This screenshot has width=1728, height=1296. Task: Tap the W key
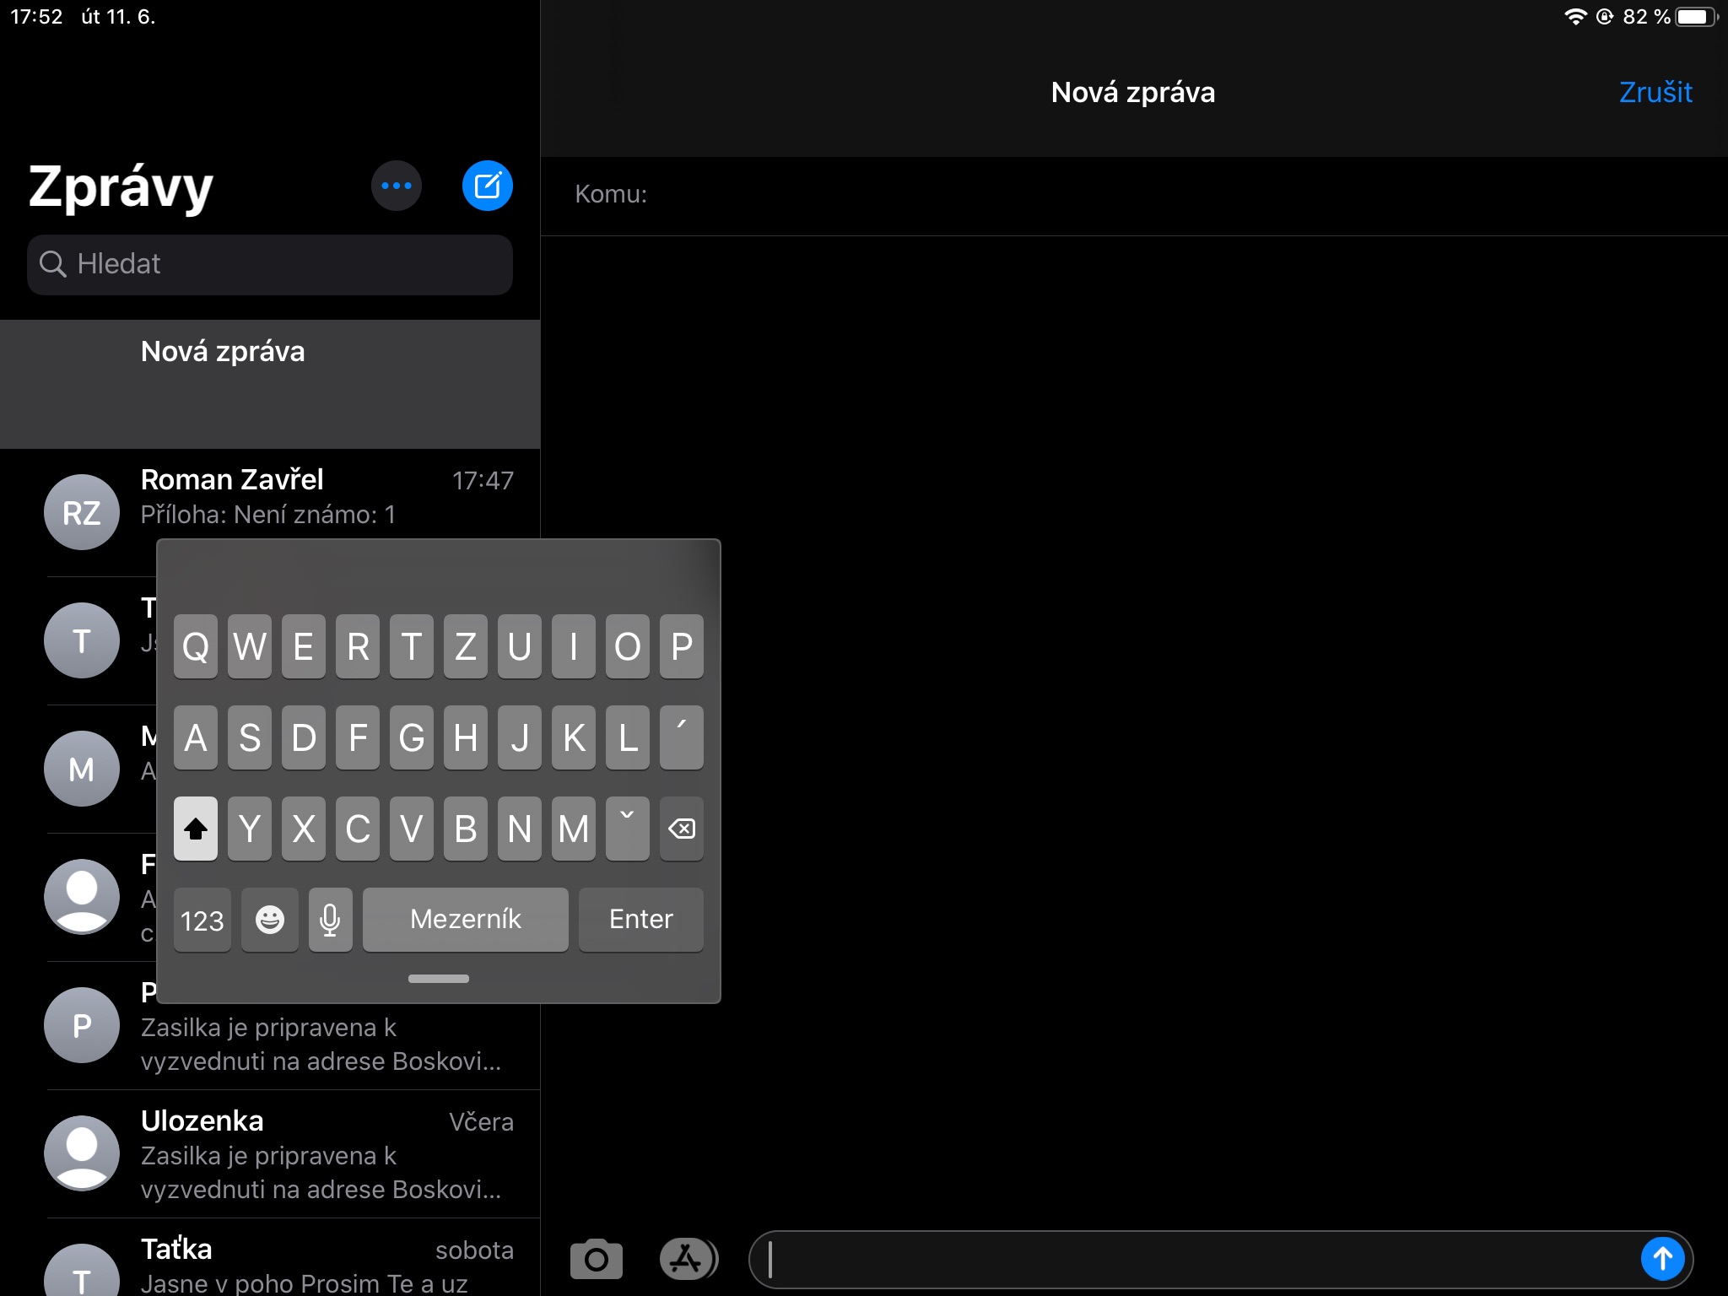tap(250, 646)
